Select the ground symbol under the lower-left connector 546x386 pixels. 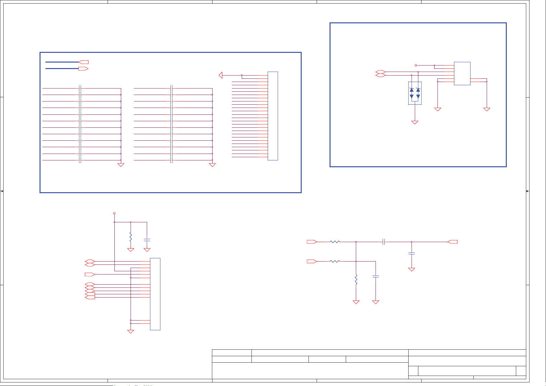point(131,332)
